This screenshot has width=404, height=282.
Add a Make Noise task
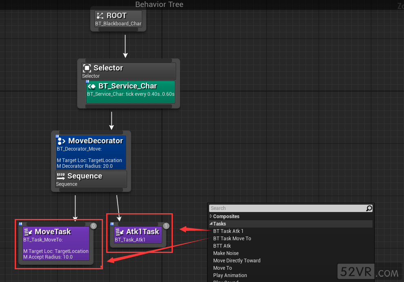[x=226, y=253]
